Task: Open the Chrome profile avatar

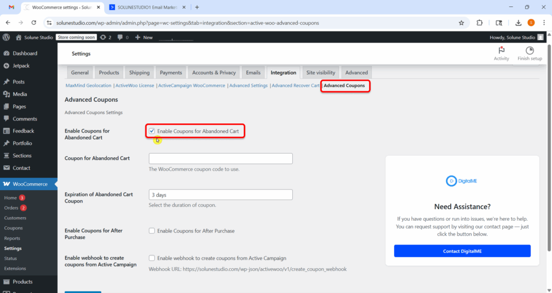Action: (x=531, y=23)
